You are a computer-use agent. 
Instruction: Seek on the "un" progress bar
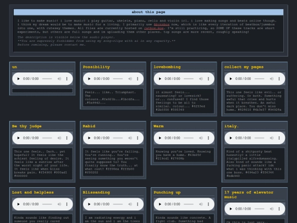pyautogui.click(x=47, y=79)
